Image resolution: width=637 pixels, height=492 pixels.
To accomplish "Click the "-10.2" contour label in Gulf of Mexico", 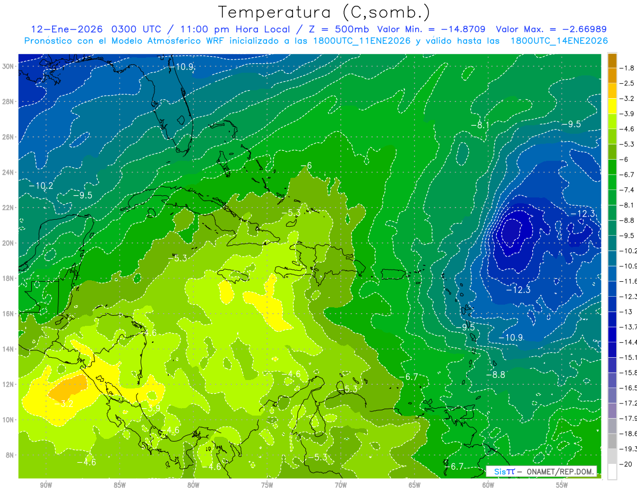I will click(x=41, y=186).
